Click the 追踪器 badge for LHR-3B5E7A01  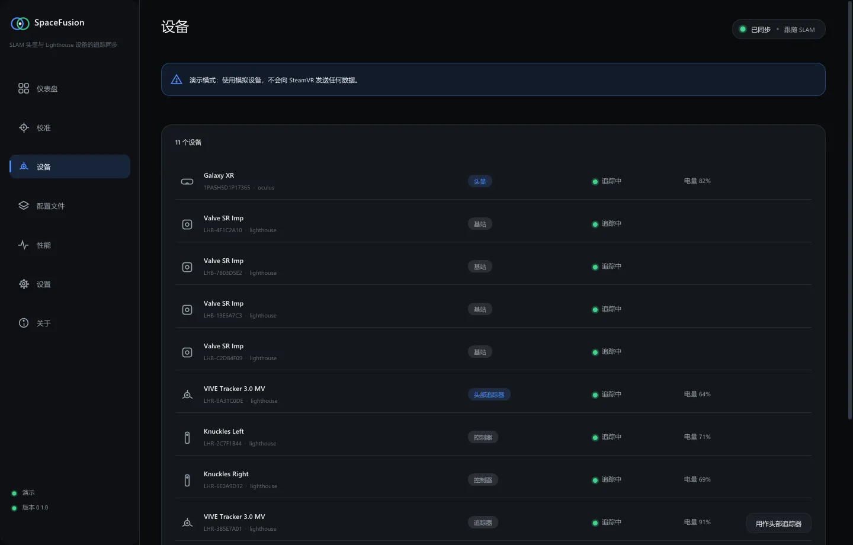483,522
